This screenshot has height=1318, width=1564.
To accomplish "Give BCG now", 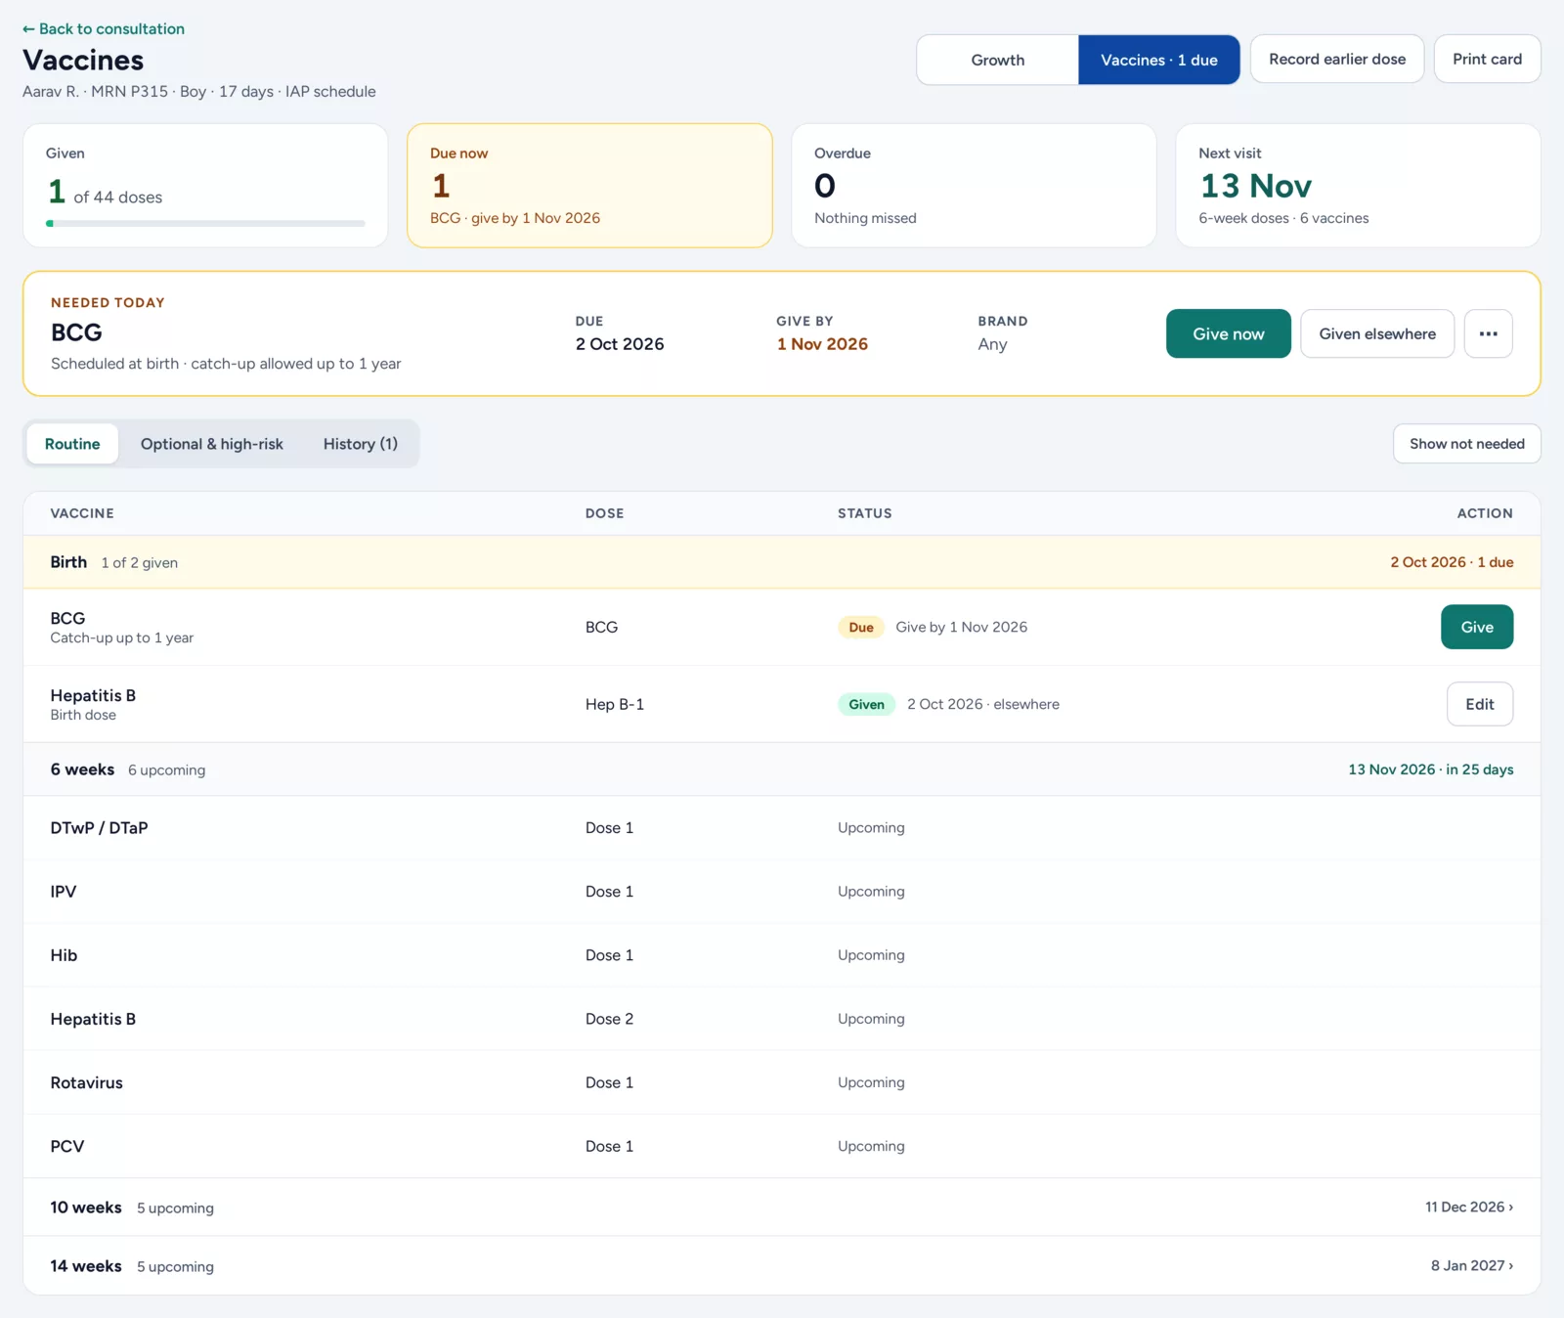I will pos(1228,333).
